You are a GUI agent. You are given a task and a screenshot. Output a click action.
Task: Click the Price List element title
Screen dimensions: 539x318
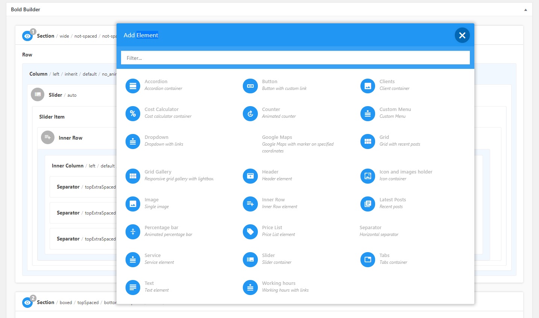point(272,228)
